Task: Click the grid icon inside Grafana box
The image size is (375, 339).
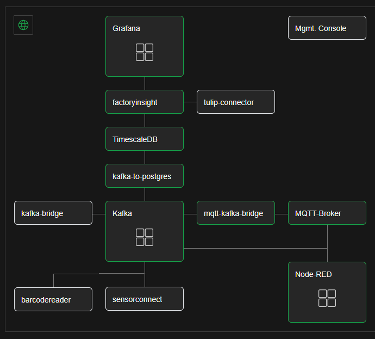Action: [x=145, y=52]
